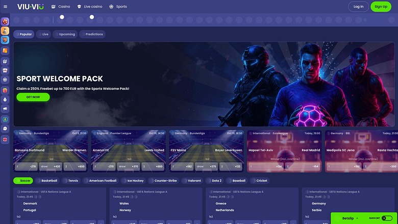Select the Basketball sport filter

(x=47, y=181)
